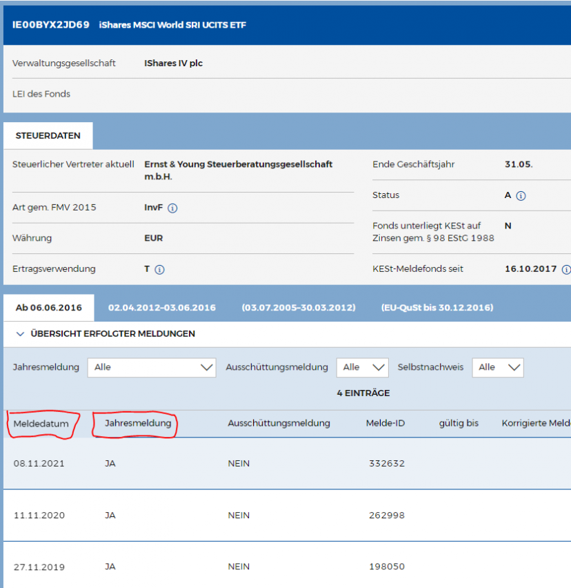Click info icon beside Ertragsverwendung T
This screenshot has height=588, width=571.
pyautogui.click(x=159, y=270)
